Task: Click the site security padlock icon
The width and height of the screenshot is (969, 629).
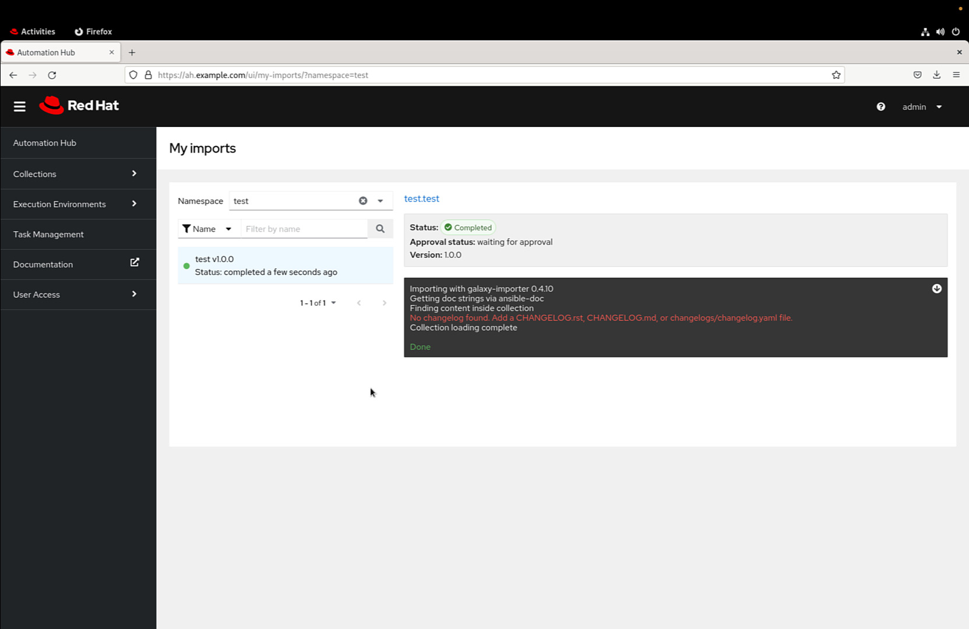Action: (x=148, y=75)
